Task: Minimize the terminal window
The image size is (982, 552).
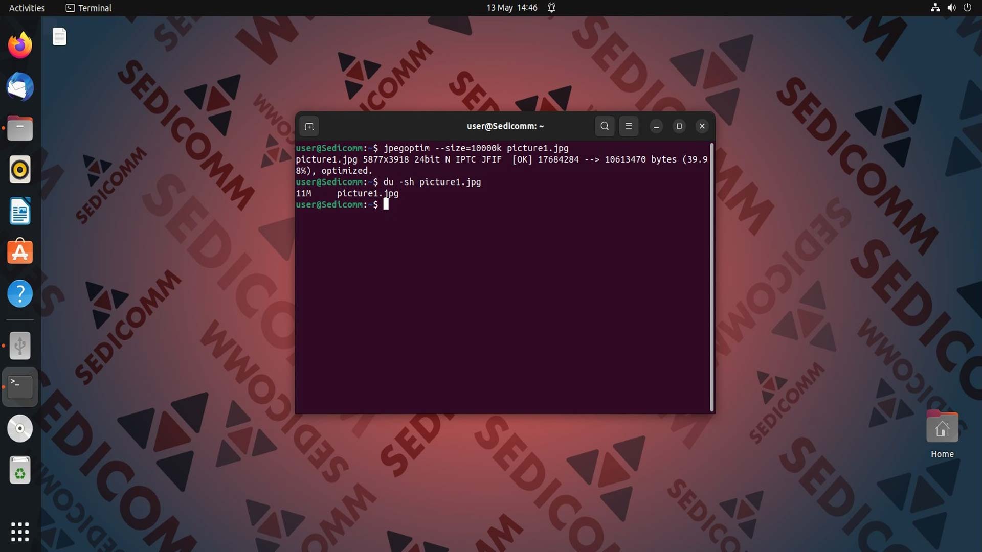Action: coord(656,126)
